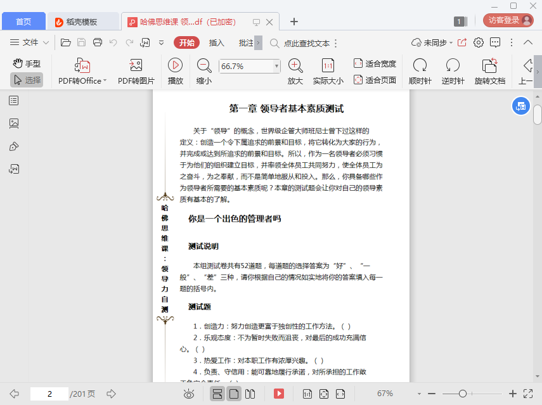Select the Hand tool
The width and height of the screenshot is (542, 405).
coord(27,64)
